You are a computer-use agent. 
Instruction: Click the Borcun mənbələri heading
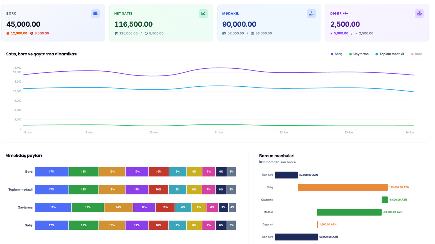point(277,156)
